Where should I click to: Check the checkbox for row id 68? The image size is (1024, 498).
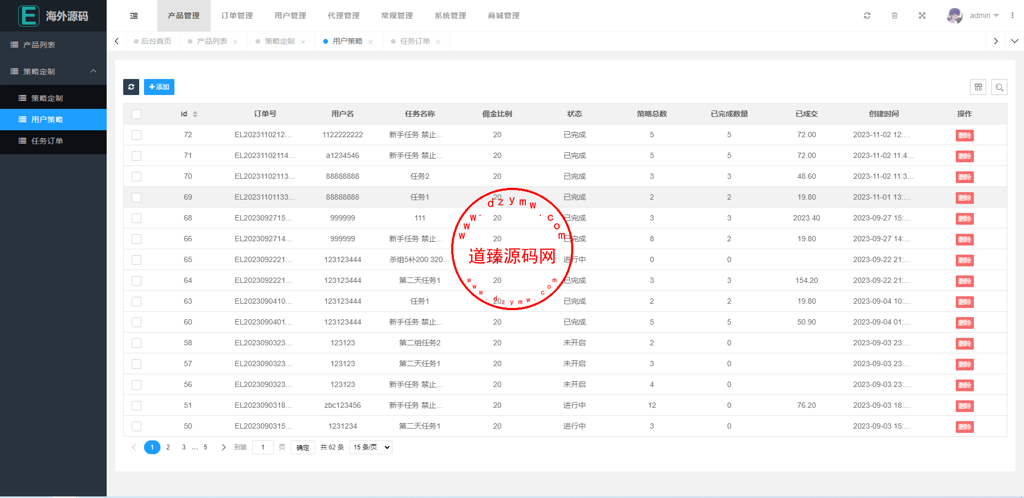click(137, 218)
